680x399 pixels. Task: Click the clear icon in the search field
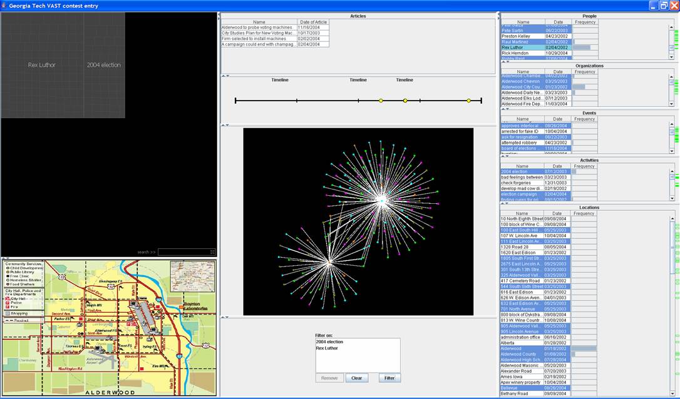click(212, 252)
